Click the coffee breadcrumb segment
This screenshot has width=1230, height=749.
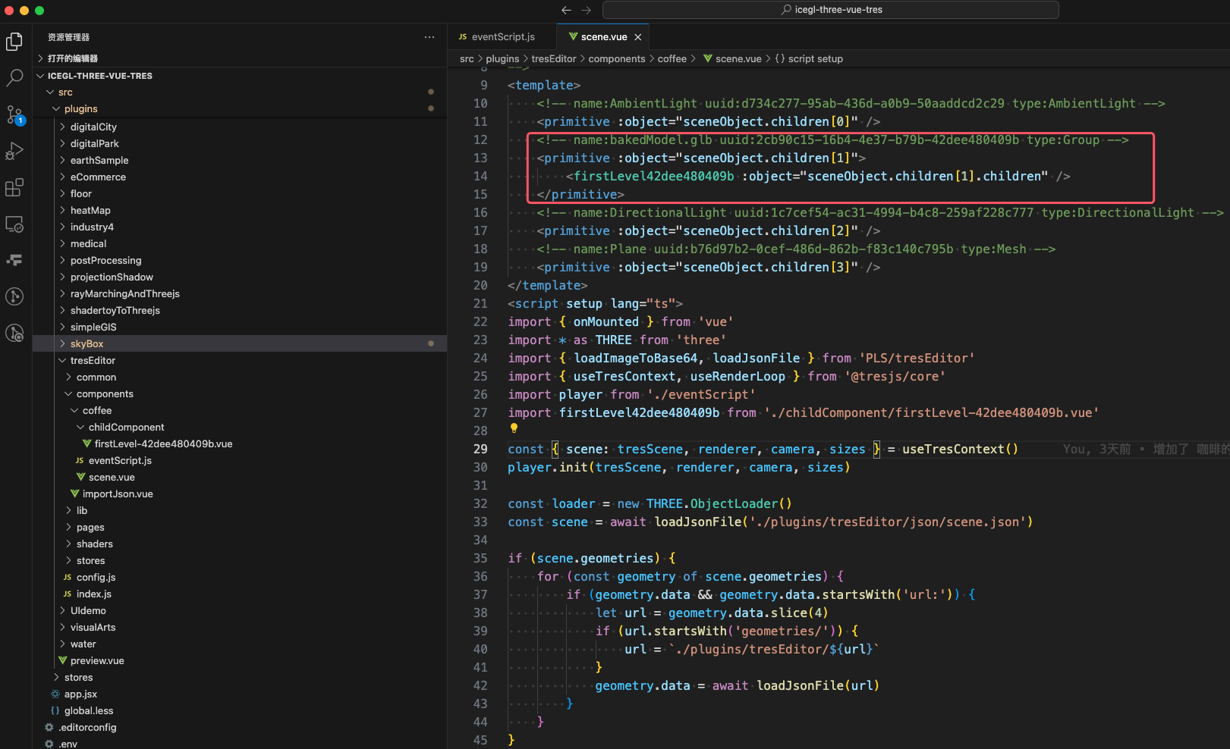tap(672, 59)
